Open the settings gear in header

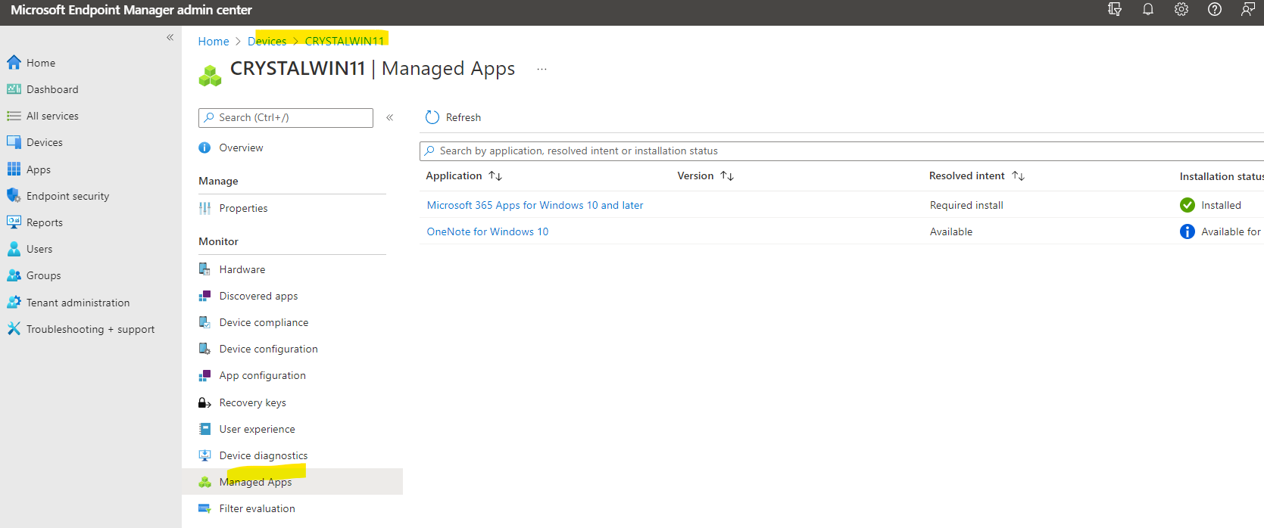tap(1181, 9)
